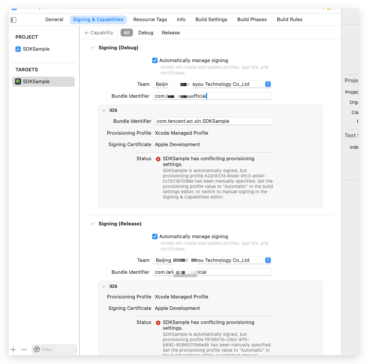Collapse the iOS group under Signing (Debug)
This screenshot has height=364, width=367.
(104, 110)
